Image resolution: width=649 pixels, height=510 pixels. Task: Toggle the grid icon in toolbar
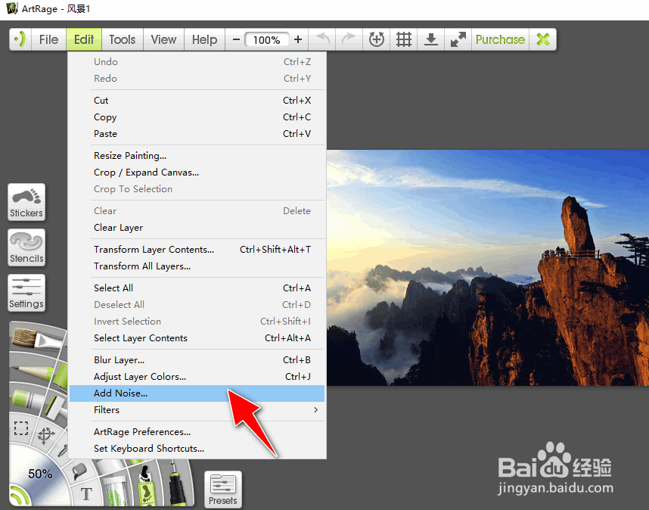[x=404, y=39]
